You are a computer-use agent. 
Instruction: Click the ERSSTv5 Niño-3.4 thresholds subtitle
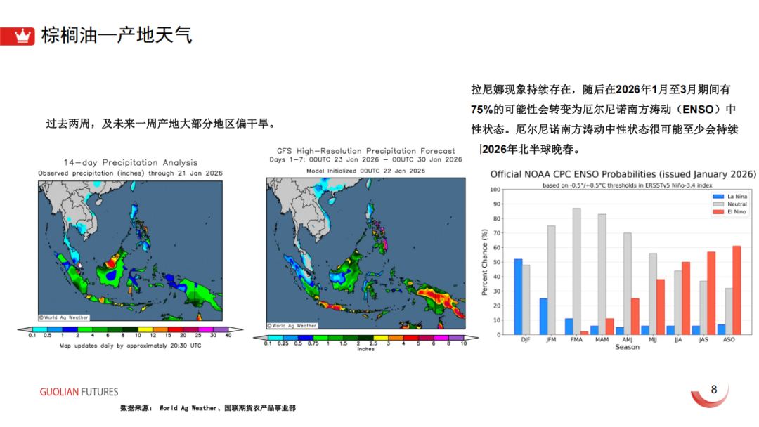(x=628, y=185)
